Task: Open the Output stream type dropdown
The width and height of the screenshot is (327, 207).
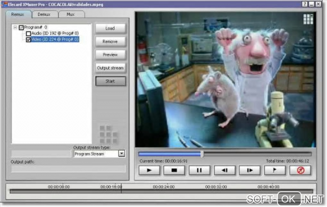Action: click(122, 153)
